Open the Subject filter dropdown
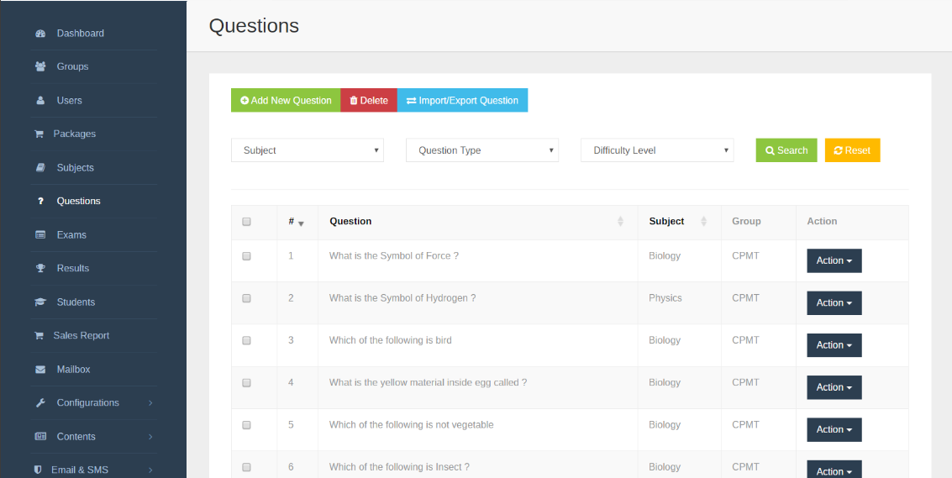This screenshot has width=952, height=478. coord(308,150)
